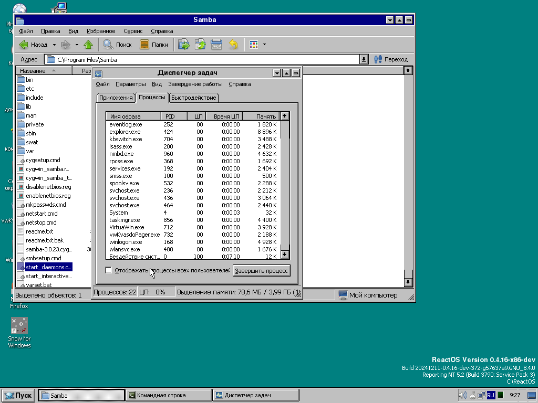538x403 pixels.
Task: Sort processes by PID column header
Action: pyautogui.click(x=174, y=116)
